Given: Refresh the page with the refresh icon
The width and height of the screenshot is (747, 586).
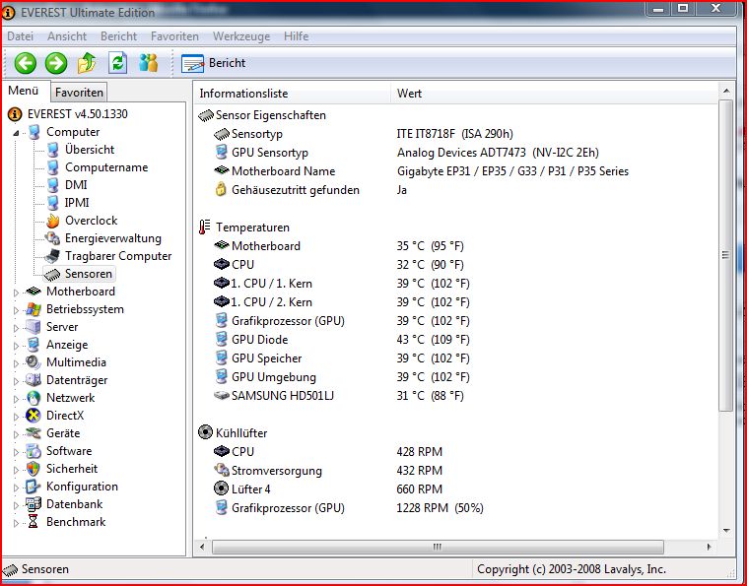Looking at the screenshot, I should click(x=117, y=63).
